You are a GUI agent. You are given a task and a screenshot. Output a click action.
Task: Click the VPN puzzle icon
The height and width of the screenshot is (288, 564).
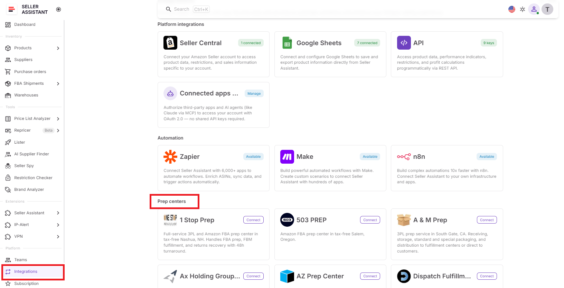tap(8, 237)
